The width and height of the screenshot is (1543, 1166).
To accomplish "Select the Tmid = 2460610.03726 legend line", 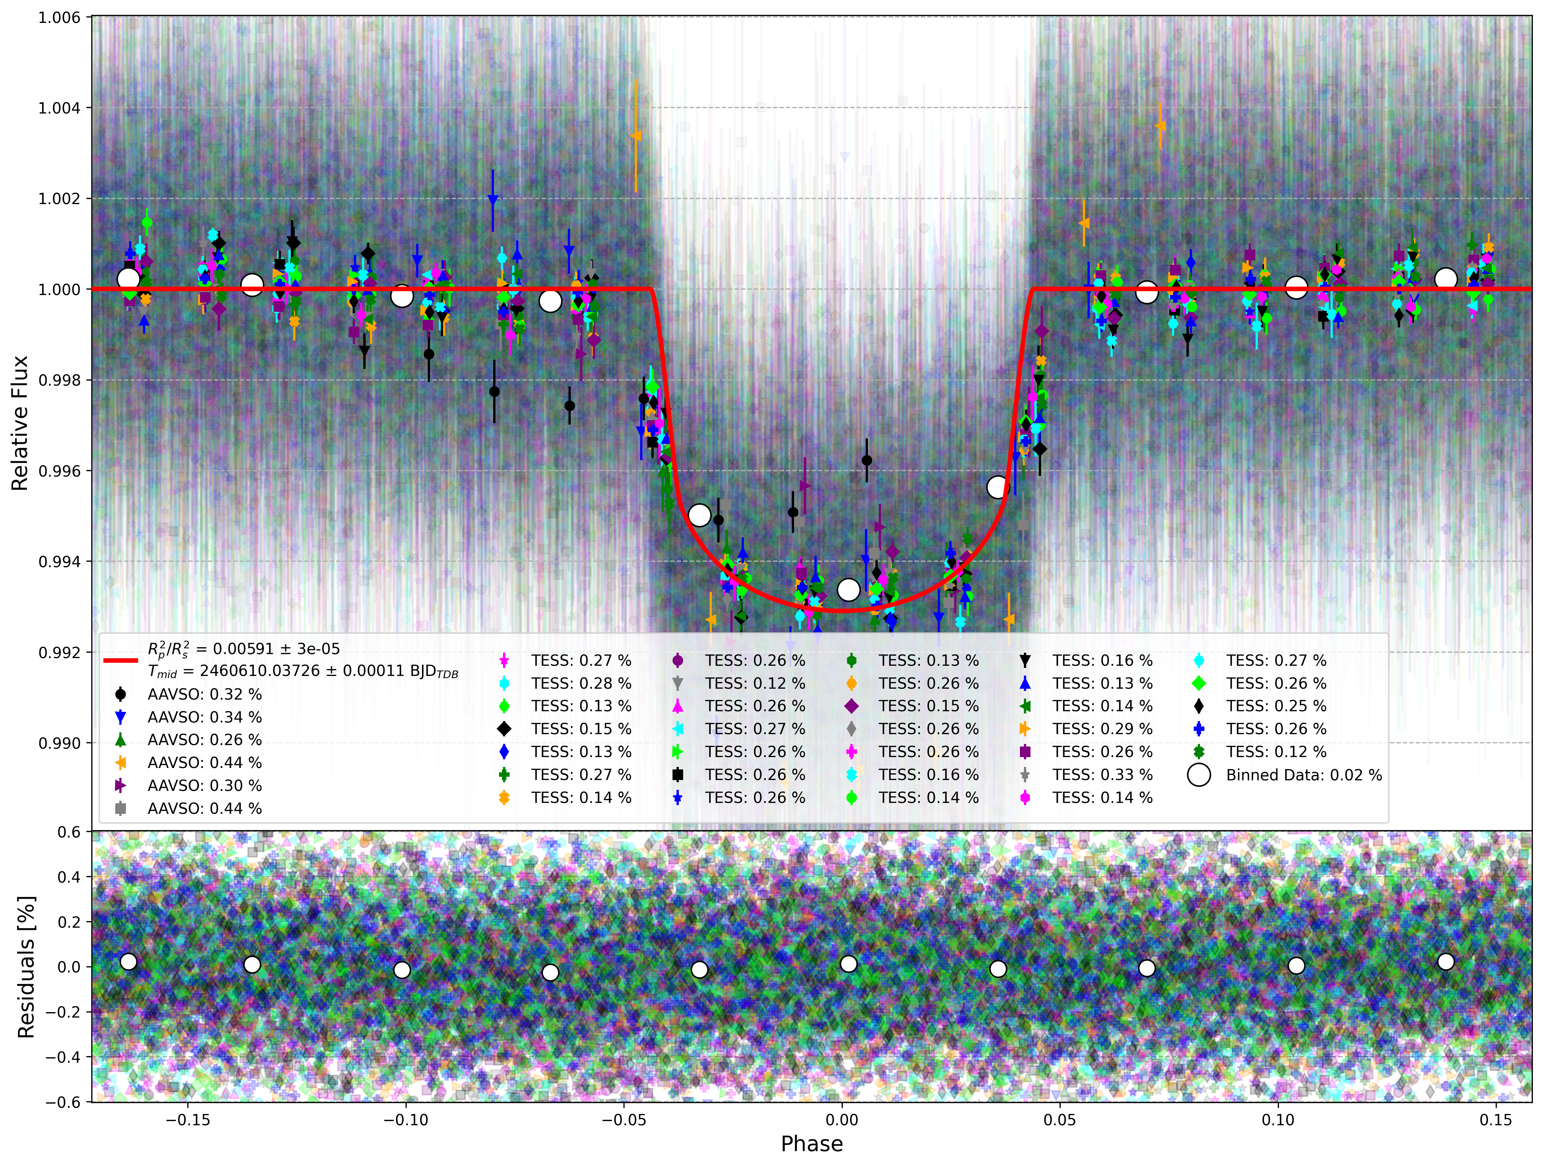I will [x=303, y=671].
